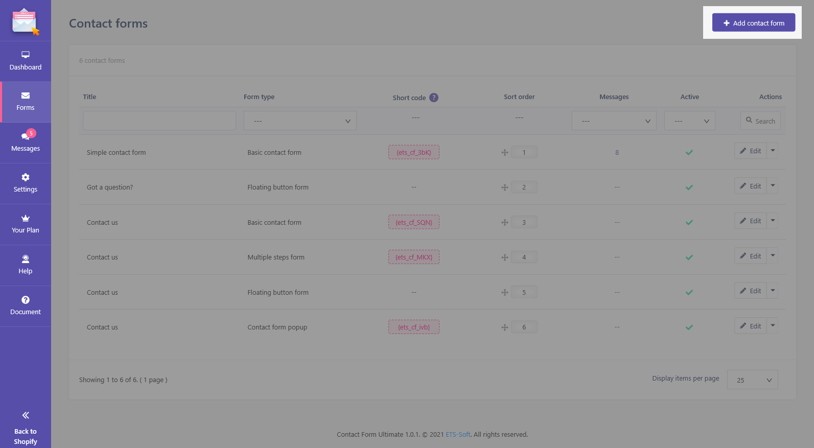Toggle active checkmark for sort order 5 form
Viewport: 814px width, 448px height.
(689, 292)
